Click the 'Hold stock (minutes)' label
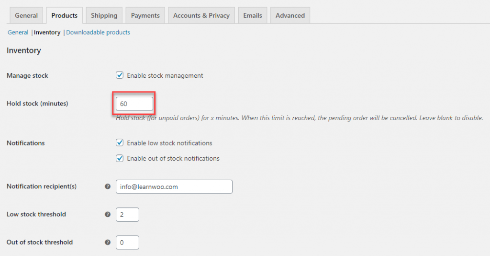This screenshot has width=490, height=256. 37,103
